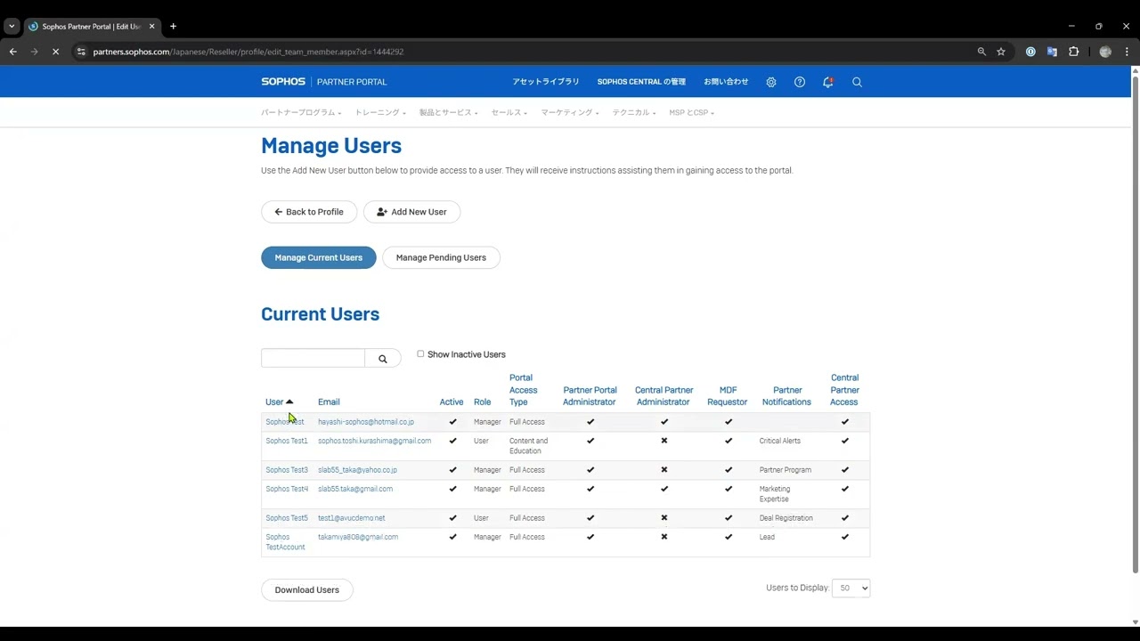Sort by Email column header
1140x641 pixels.
point(329,402)
